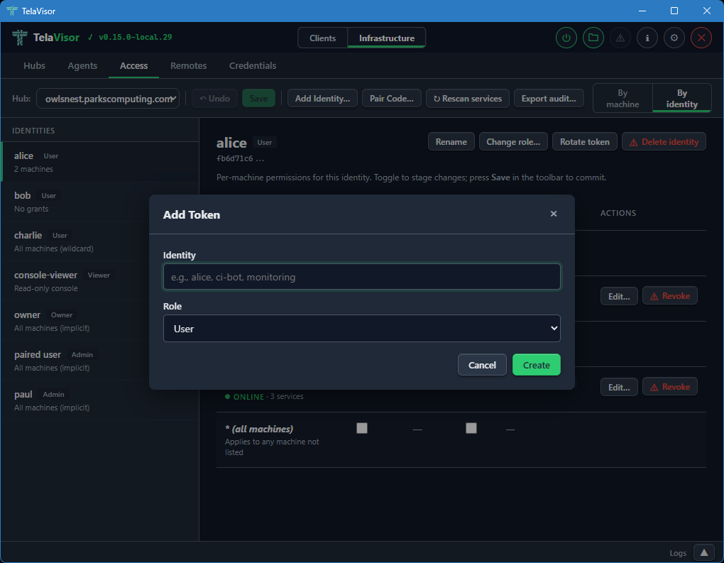The width and height of the screenshot is (724, 563).
Task: Click the power icon in header
Action: click(x=566, y=38)
